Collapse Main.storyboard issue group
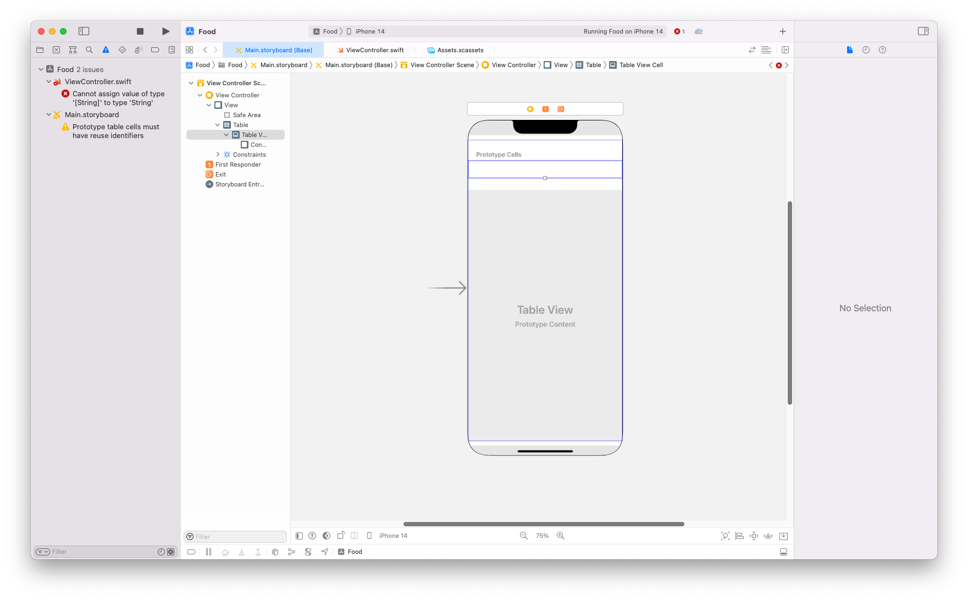 click(49, 114)
